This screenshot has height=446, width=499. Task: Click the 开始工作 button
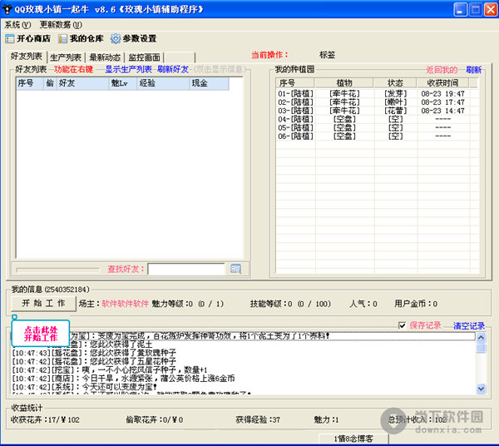coord(43,304)
